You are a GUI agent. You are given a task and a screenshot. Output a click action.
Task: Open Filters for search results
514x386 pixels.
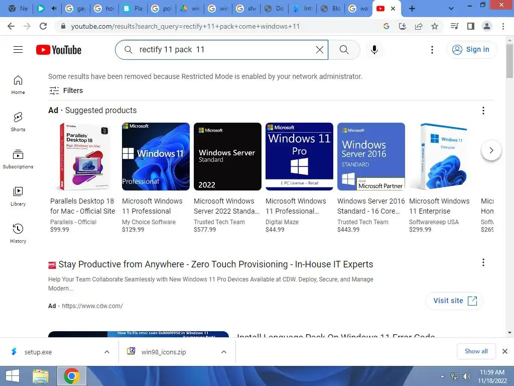pyautogui.click(x=66, y=90)
